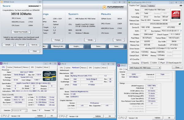Click the DRAM Frequency 1066.7 MHz value
Viewport: 184px width, 120px height.
[151, 85]
